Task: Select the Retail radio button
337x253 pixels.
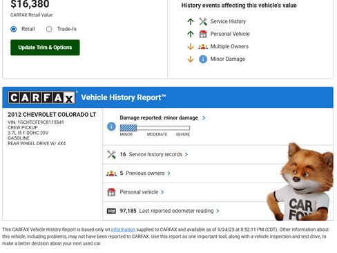Action: [14, 29]
